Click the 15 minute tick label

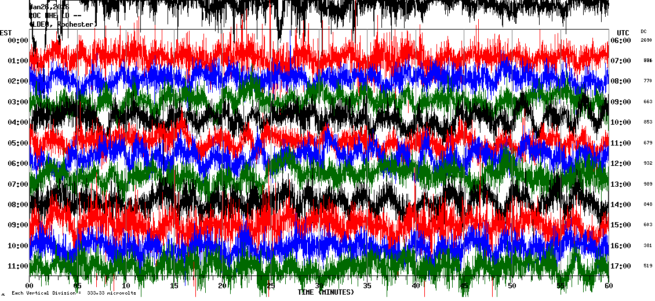pos(174,286)
